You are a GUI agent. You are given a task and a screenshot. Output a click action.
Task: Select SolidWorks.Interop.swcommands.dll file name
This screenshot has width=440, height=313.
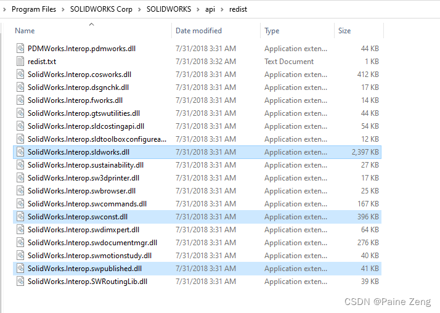pyautogui.click(x=87, y=203)
